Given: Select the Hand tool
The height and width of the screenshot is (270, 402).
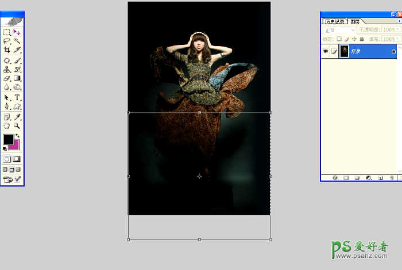Looking at the screenshot, I should pos(6,126).
